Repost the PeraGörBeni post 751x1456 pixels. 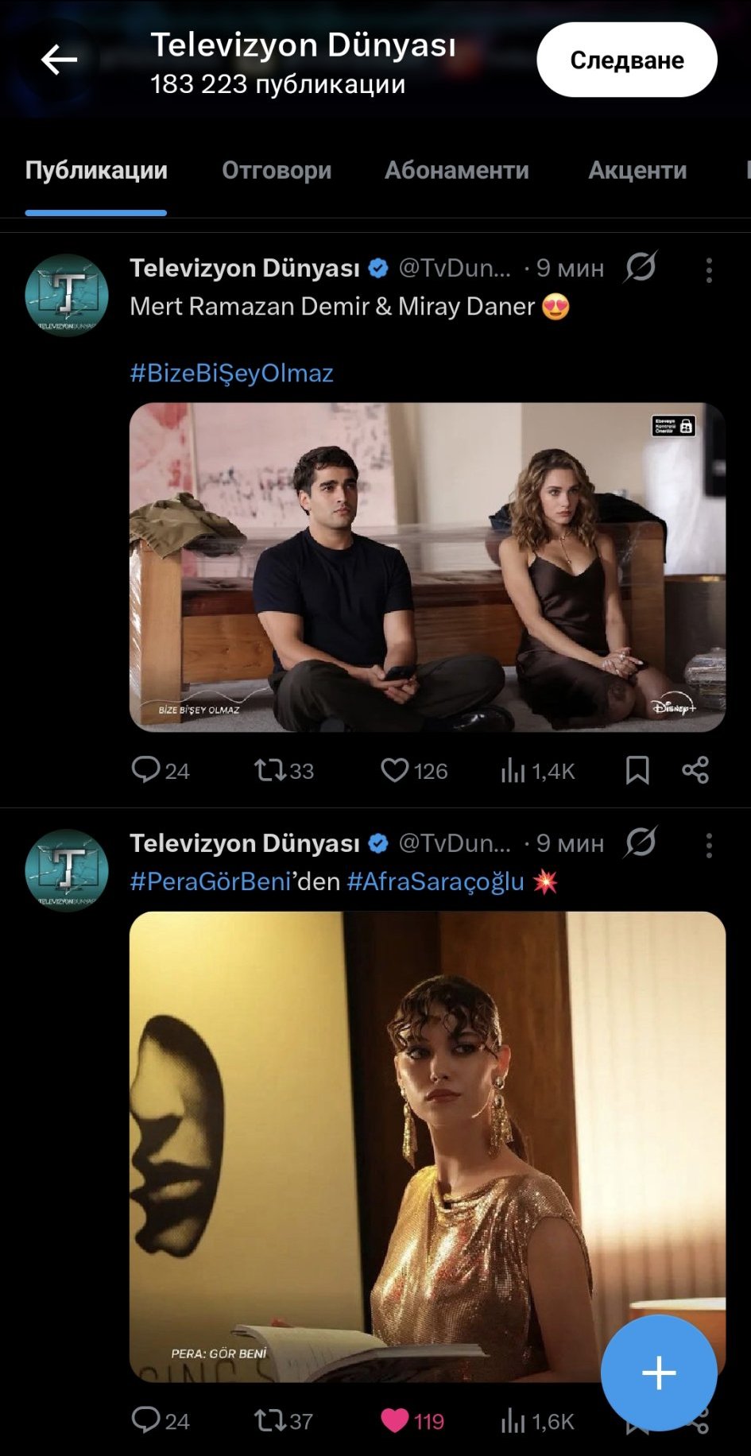pyautogui.click(x=270, y=1420)
